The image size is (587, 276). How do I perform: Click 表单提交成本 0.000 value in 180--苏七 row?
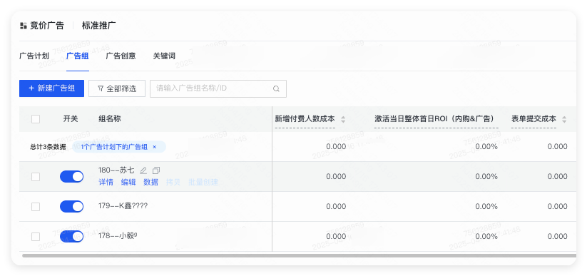pyautogui.click(x=558, y=176)
